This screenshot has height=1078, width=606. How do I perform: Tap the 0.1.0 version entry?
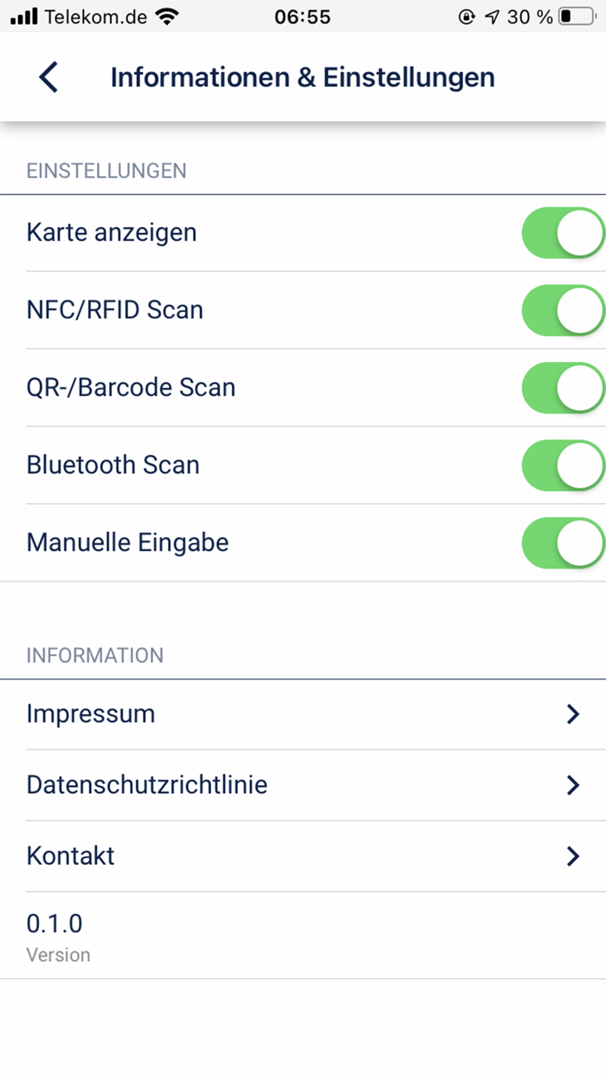click(x=303, y=936)
